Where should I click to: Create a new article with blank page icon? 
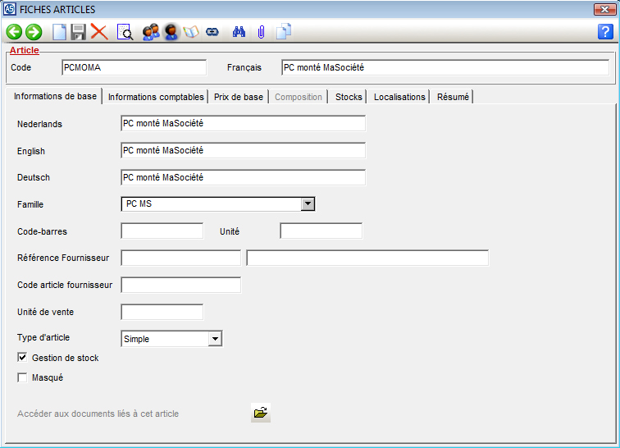[59, 32]
